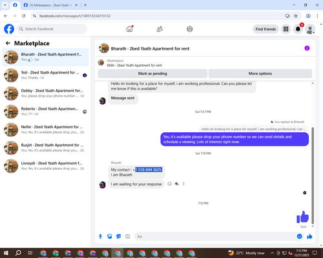Click Bharath's avatar in chat header
This screenshot has height=258, width=323.
point(104,48)
